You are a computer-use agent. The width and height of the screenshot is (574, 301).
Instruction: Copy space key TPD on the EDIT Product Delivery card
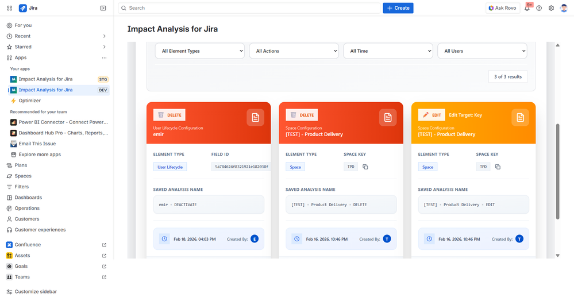point(498,167)
